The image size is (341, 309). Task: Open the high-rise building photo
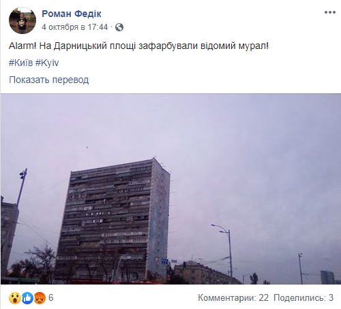coord(170,189)
